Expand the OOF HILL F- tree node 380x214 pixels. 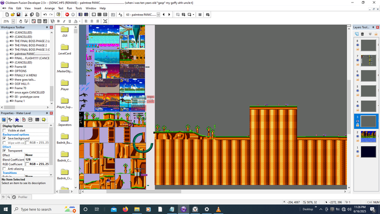(x=7, y=84)
